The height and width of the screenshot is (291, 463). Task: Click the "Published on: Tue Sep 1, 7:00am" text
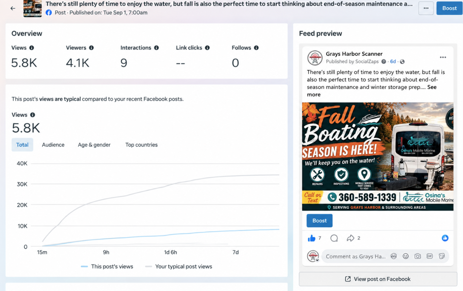[x=108, y=13]
